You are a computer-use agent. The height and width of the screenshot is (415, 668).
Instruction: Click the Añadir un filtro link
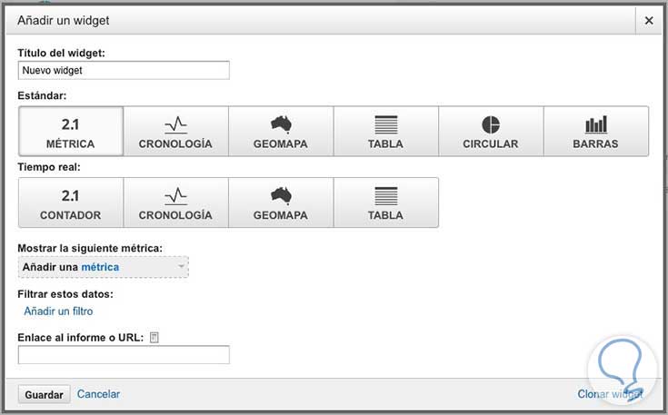[x=58, y=311]
